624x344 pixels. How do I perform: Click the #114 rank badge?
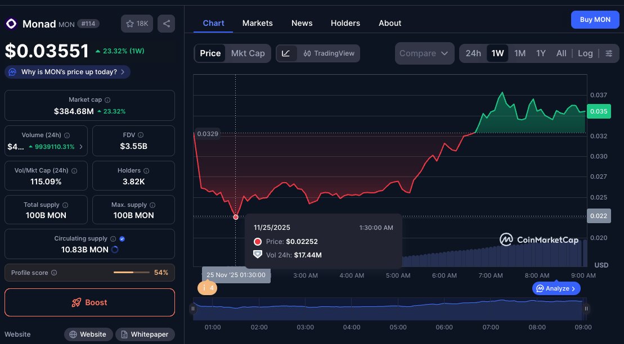coord(88,24)
